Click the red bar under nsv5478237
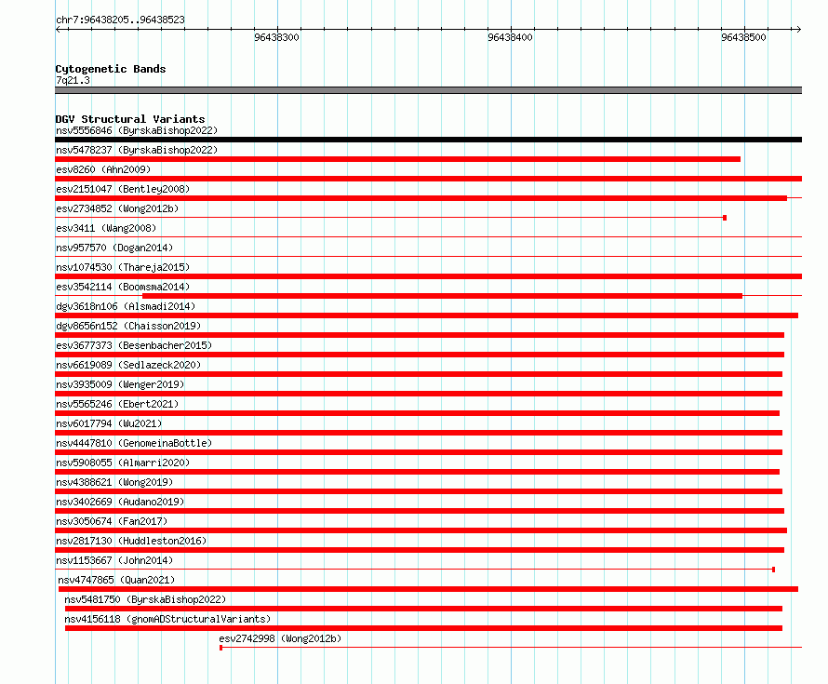Screen dimensions: 828x684 tap(397, 159)
